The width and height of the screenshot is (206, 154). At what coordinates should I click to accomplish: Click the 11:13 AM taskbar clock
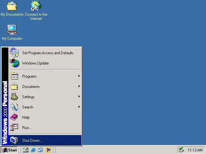coord(195,150)
